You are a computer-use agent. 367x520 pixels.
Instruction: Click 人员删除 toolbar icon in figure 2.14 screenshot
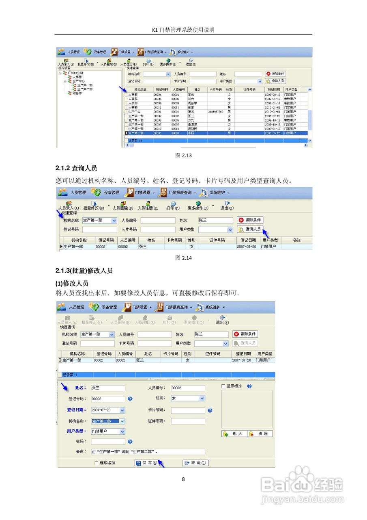click(122, 203)
